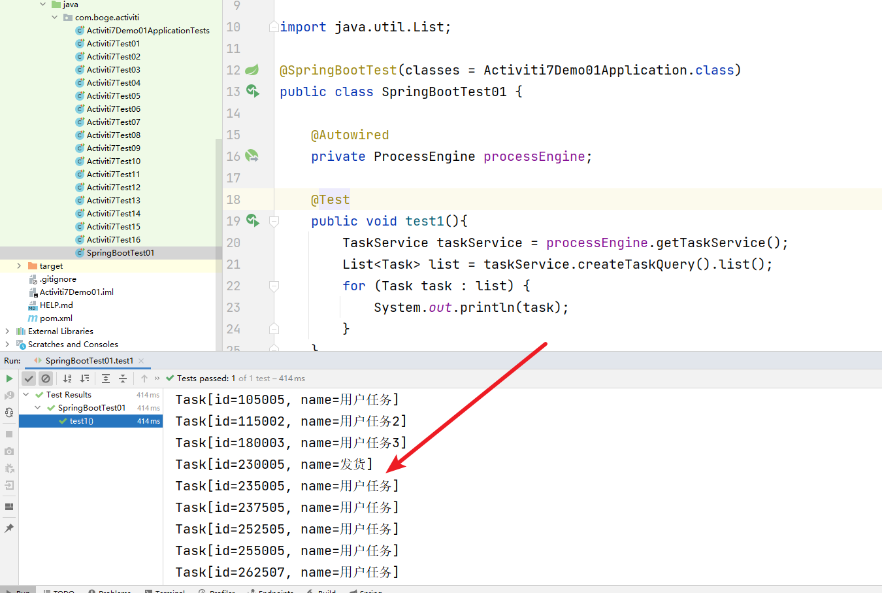Expand all test result nodes
The height and width of the screenshot is (593, 882).
click(106, 379)
